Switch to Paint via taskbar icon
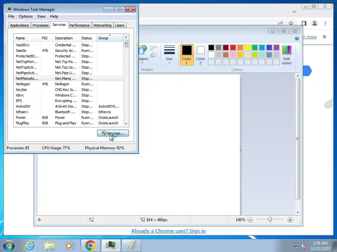Viewport: 337px width, 252px height. click(131, 245)
